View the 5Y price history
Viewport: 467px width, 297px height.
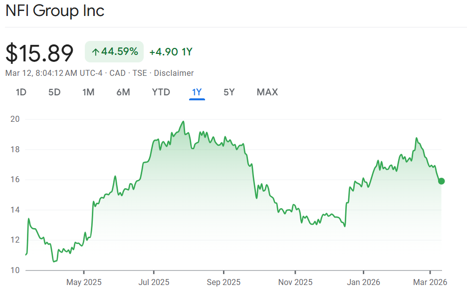pyautogui.click(x=229, y=92)
